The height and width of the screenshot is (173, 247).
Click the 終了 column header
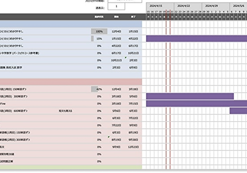click(x=134, y=17)
